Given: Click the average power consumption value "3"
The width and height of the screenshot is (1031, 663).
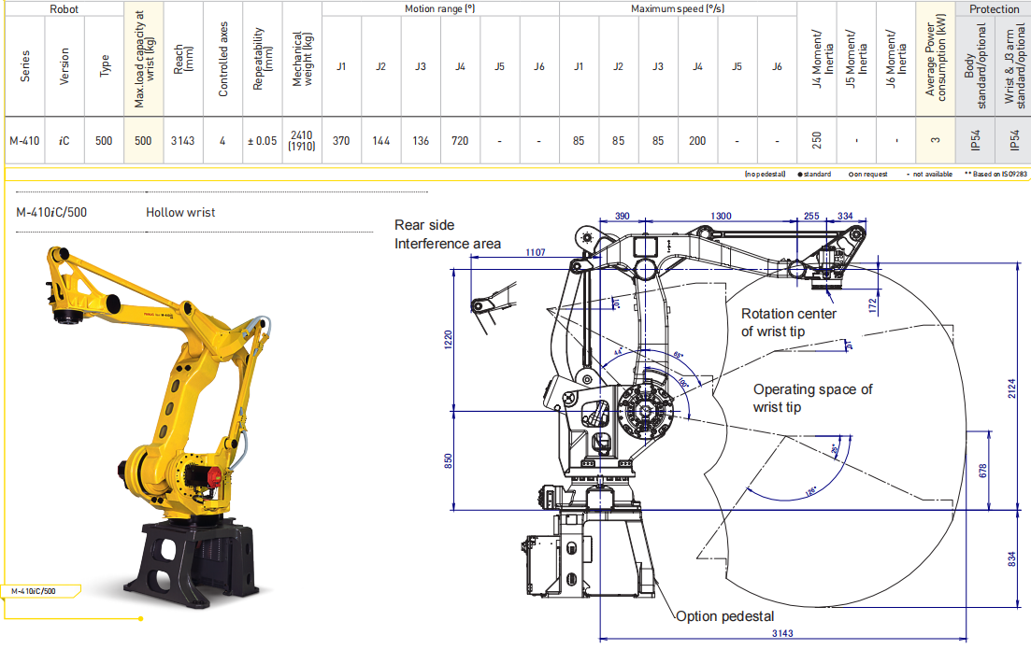Looking at the screenshot, I should 935,140.
